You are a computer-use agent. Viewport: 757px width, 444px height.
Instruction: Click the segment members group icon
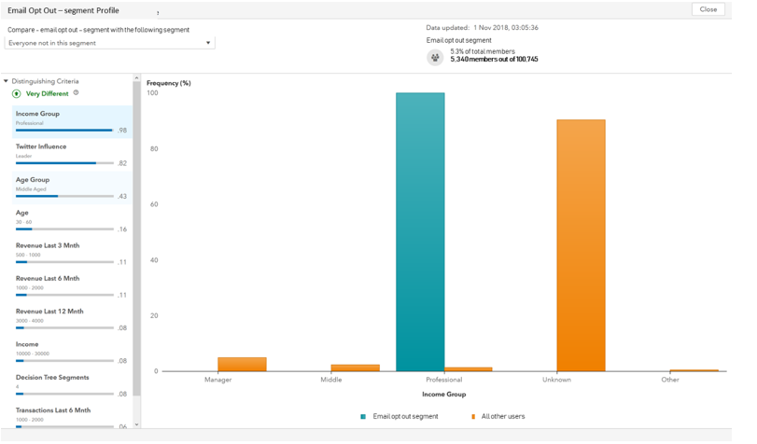(x=435, y=58)
